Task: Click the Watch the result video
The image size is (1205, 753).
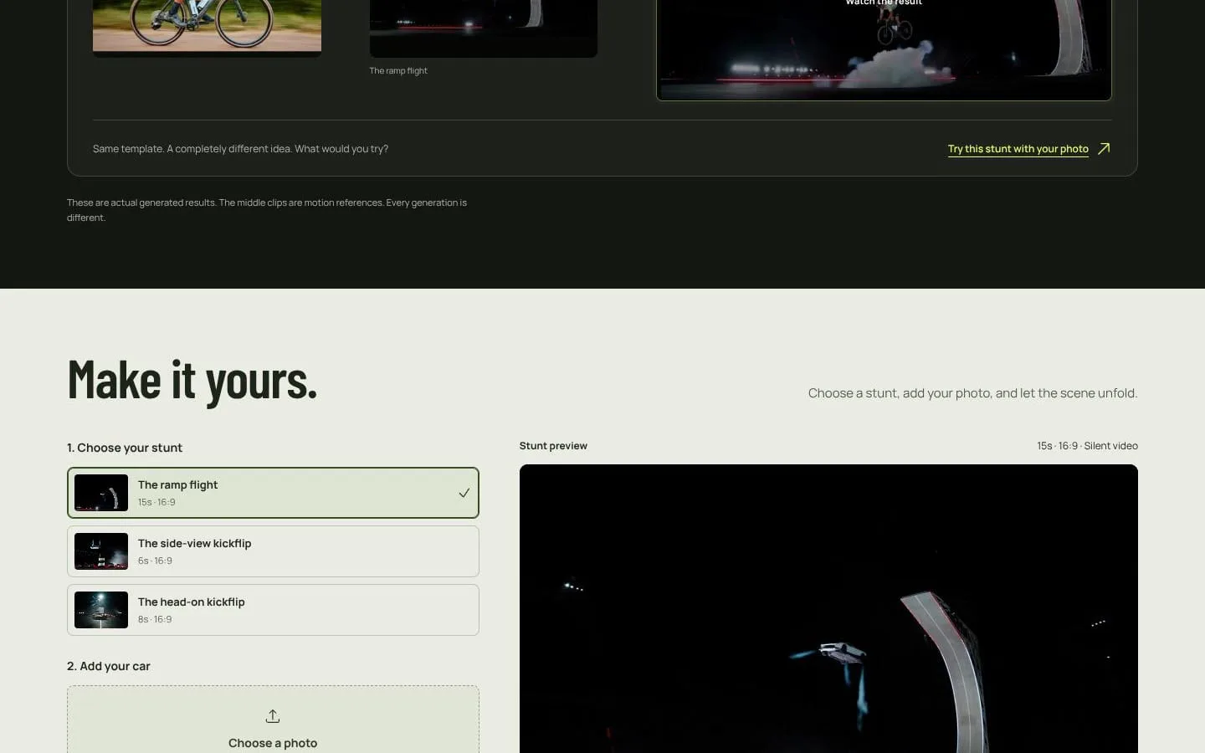Action: 884,49
